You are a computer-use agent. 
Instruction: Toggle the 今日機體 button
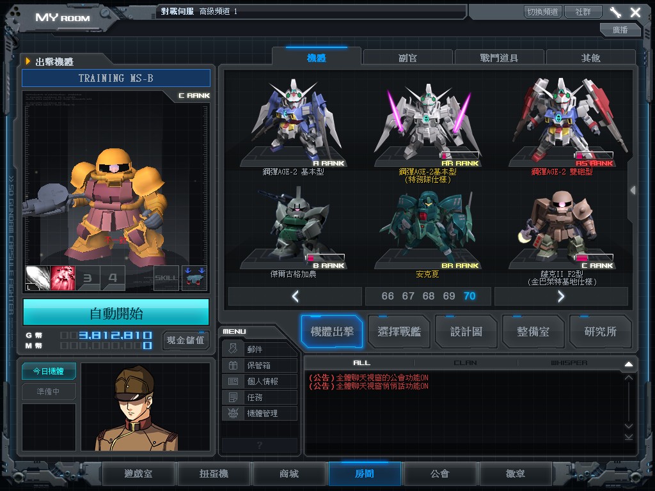pyautogui.click(x=49, y=371)
